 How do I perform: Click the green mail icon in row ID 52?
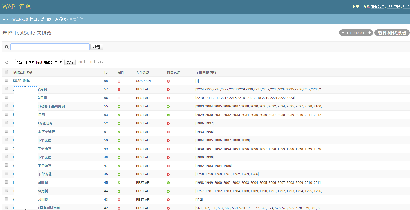(119, 123)
